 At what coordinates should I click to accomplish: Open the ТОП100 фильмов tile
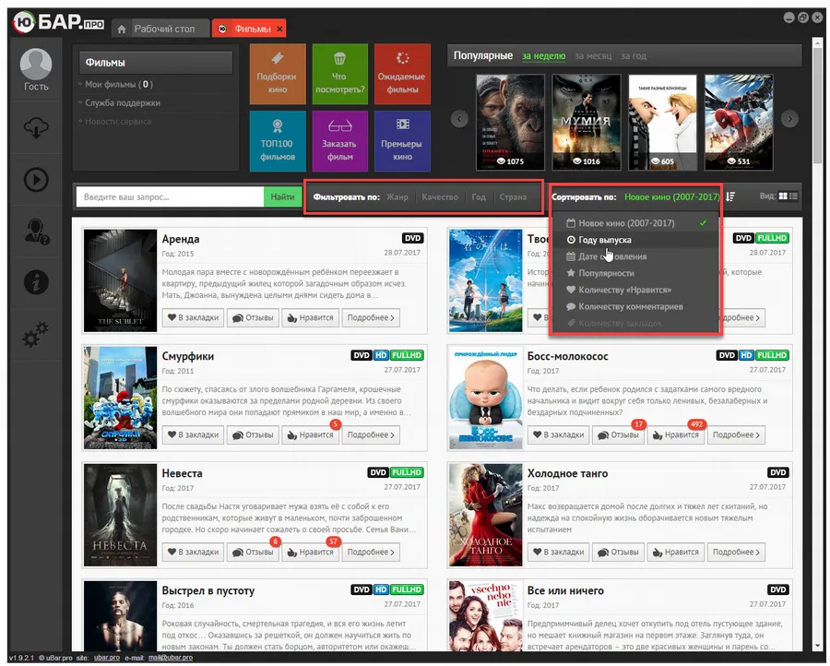278,141
